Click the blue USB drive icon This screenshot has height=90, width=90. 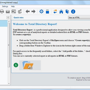[x=47, y=11]
